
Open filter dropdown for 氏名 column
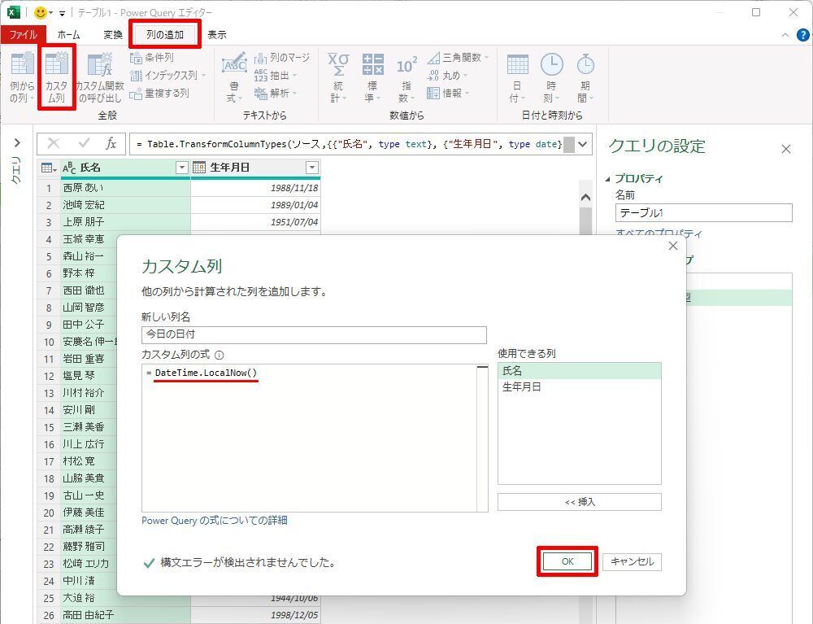[x=181, y=168]
